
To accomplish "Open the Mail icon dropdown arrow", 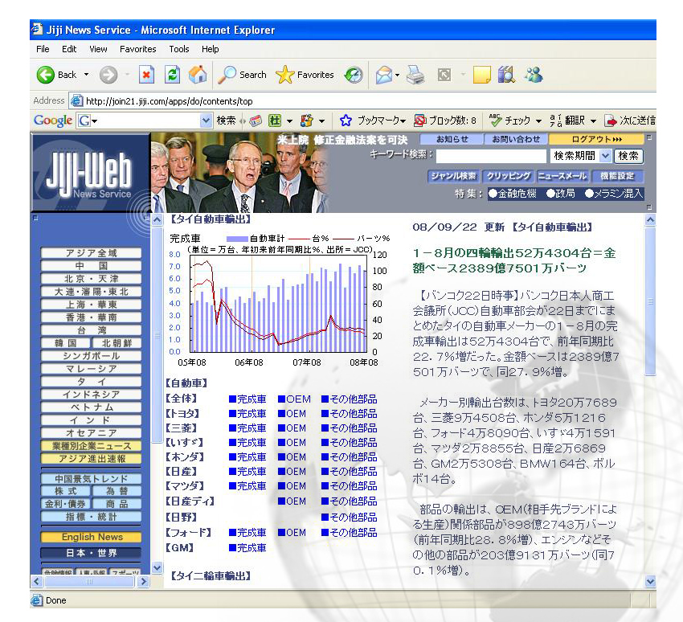I will (x=397, y=75).
